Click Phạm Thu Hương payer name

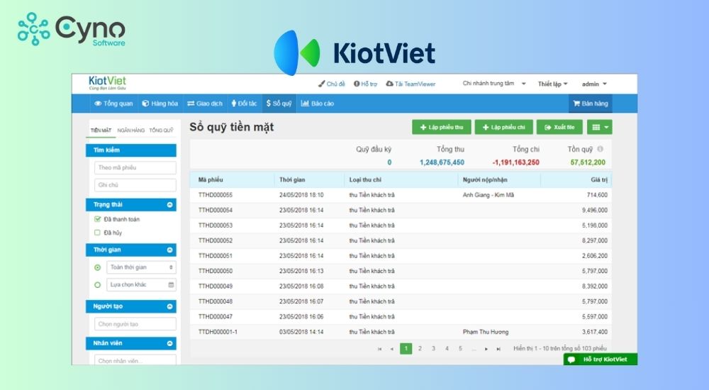coord(486,332)
